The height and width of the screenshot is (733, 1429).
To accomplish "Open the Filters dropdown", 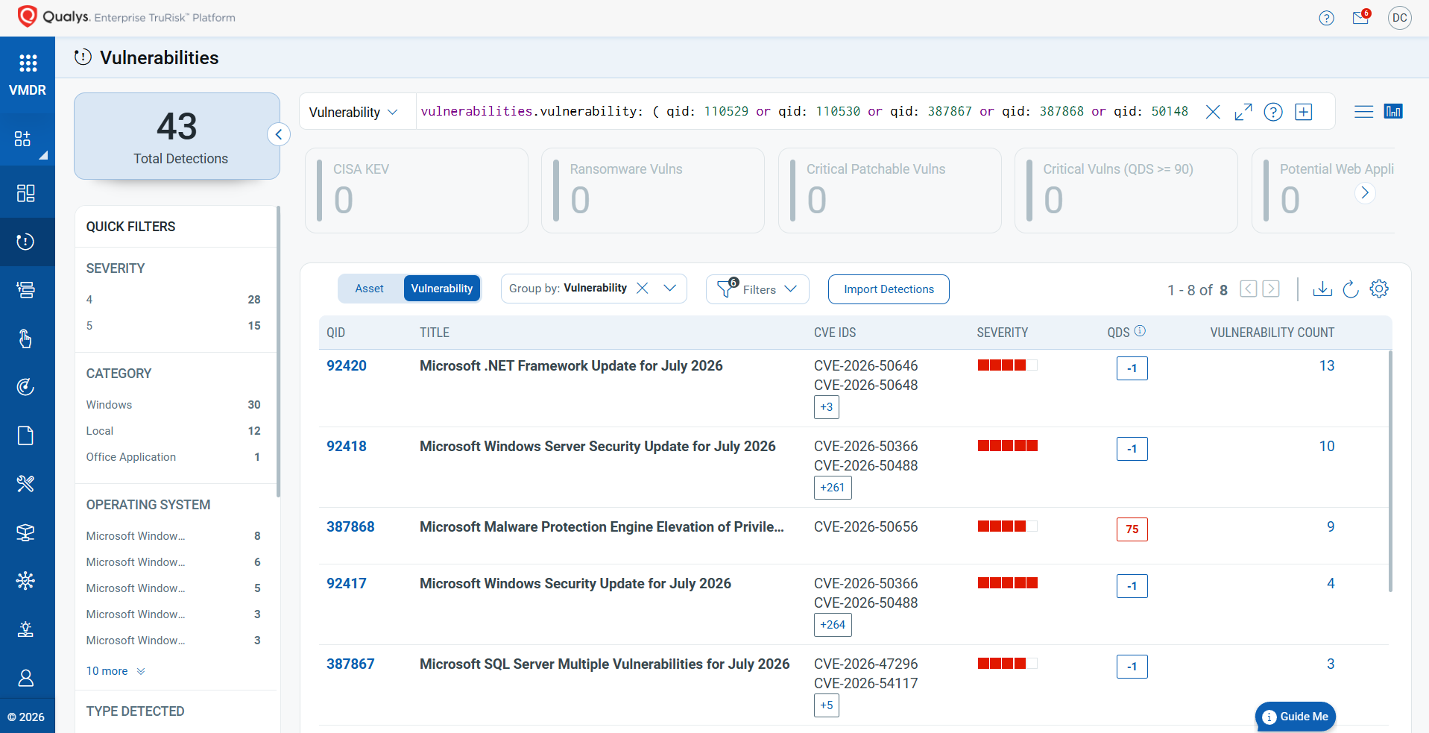I will 757,289.
